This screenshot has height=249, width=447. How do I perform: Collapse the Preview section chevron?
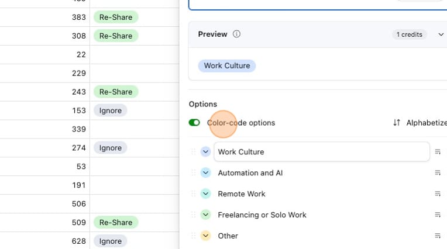(441, 34)
